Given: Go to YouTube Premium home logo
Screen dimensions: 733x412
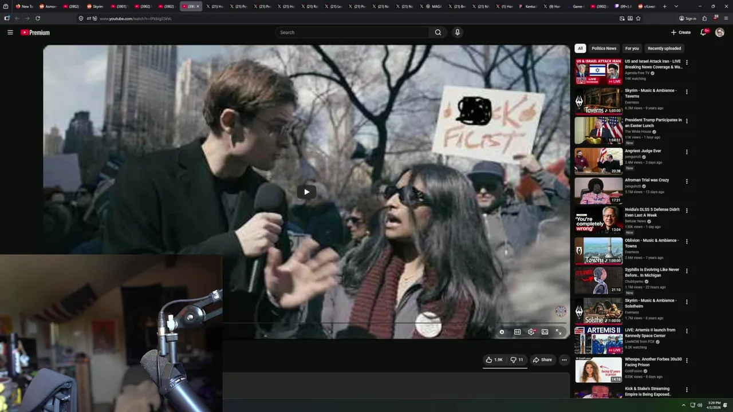Looking at the screenshot, I should click(36, 33).
